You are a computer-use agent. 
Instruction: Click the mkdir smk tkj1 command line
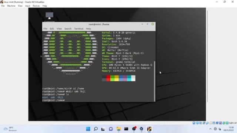[64, 92]
